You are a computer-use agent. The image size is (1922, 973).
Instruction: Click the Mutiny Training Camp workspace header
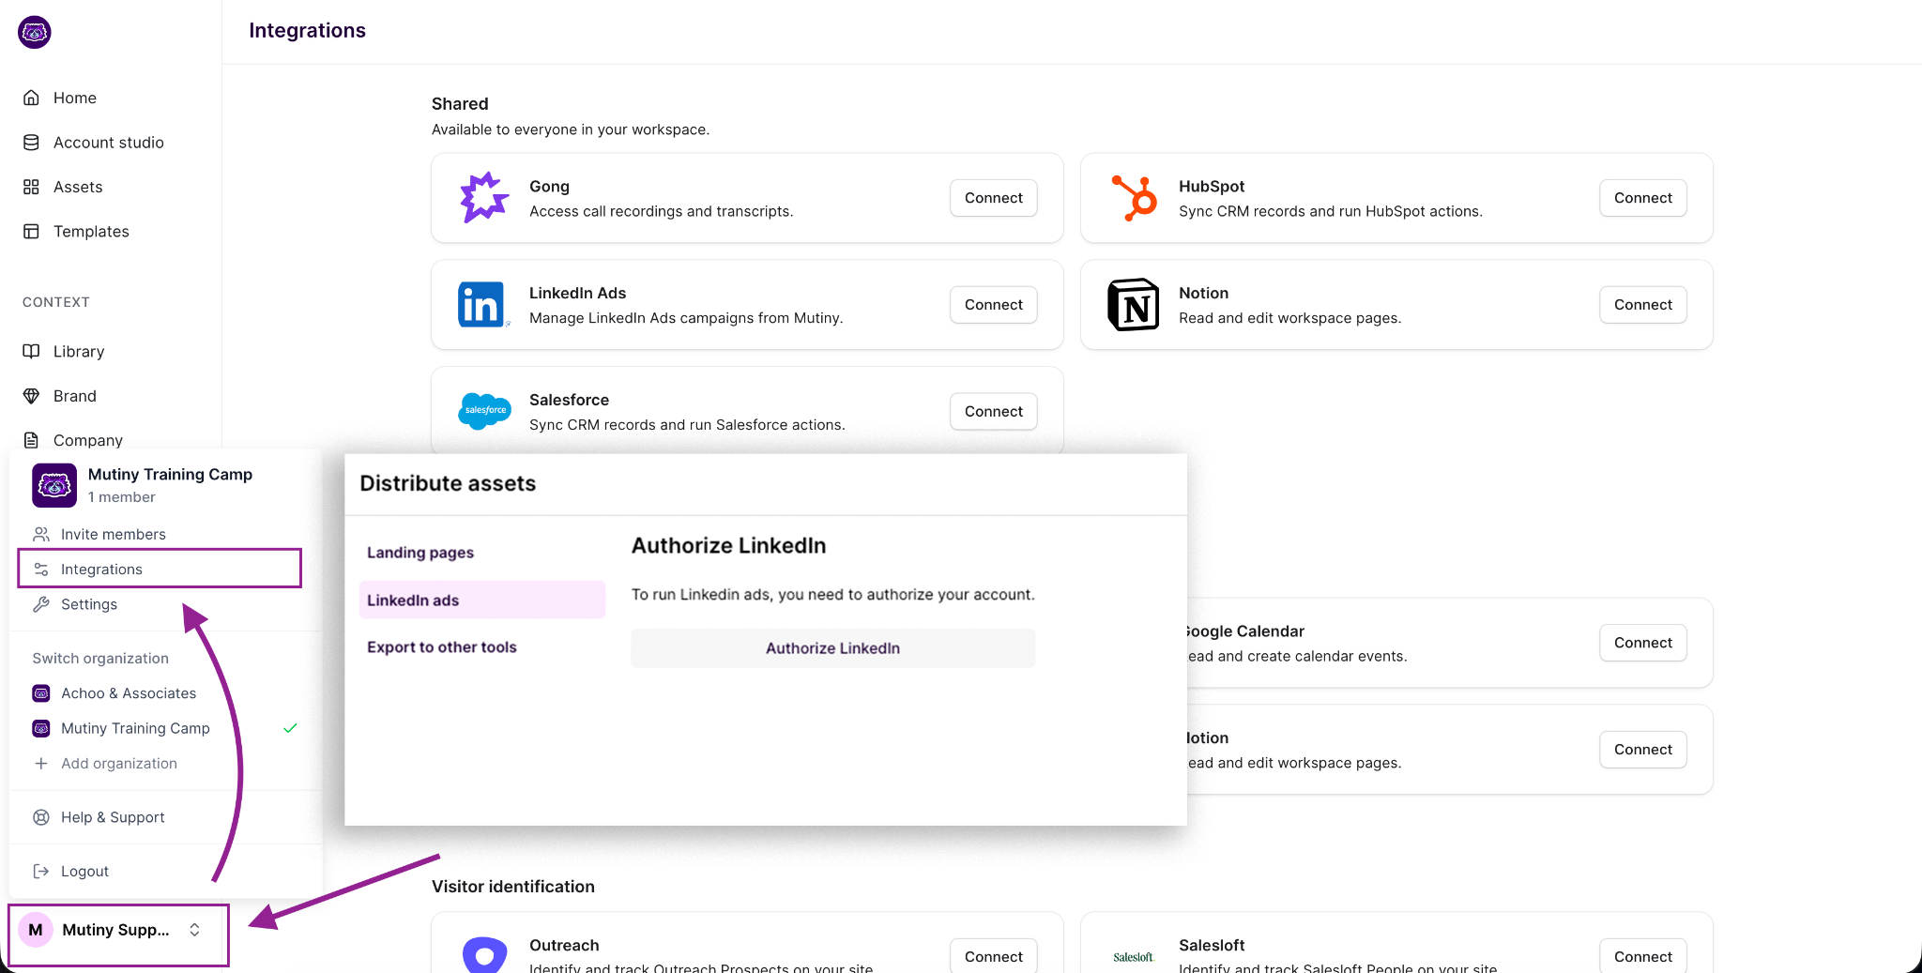[165, 485]
